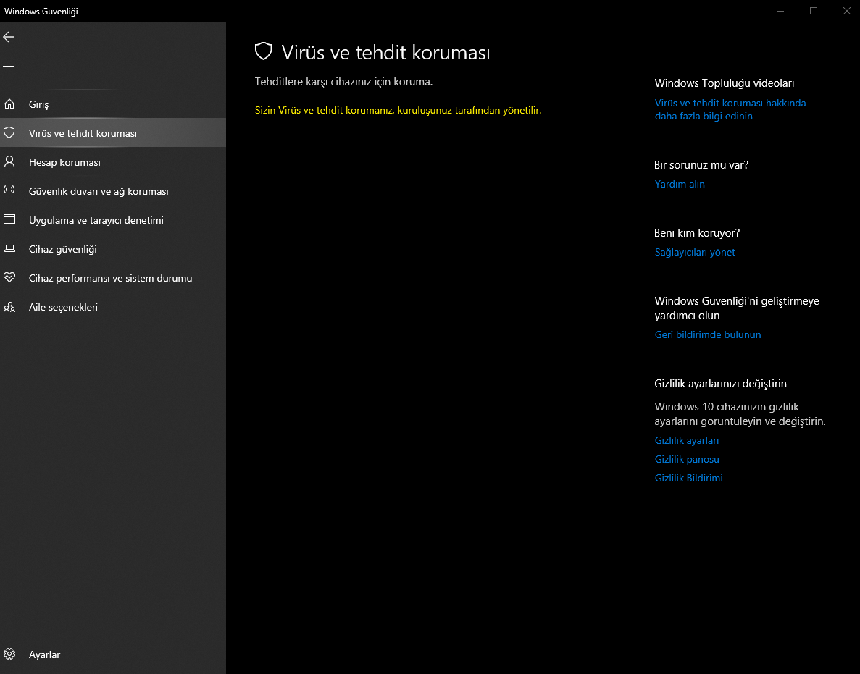Click the person icon for Hesap koruması
The image size is (860, 674).
(9, 161)
